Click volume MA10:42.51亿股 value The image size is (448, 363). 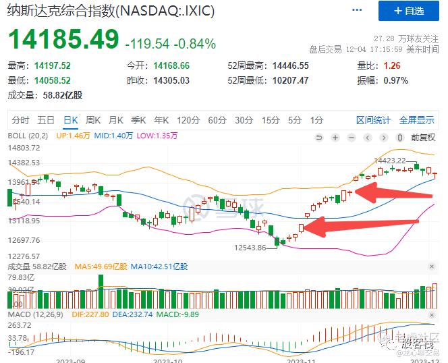159,267
